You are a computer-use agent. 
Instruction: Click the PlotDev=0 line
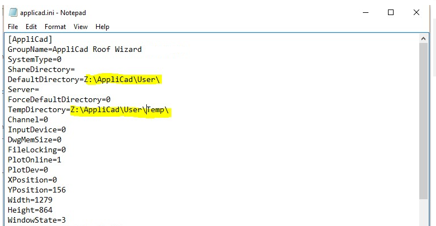pyautogui.click(x=28, y=170)
